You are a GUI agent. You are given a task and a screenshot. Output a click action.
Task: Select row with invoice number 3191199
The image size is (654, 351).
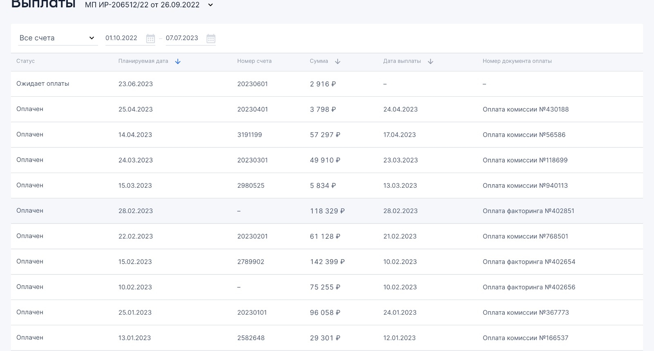[x=250, y=135]
